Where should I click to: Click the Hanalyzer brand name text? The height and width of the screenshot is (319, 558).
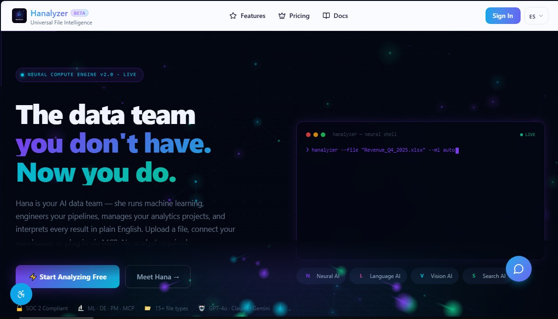49,13
